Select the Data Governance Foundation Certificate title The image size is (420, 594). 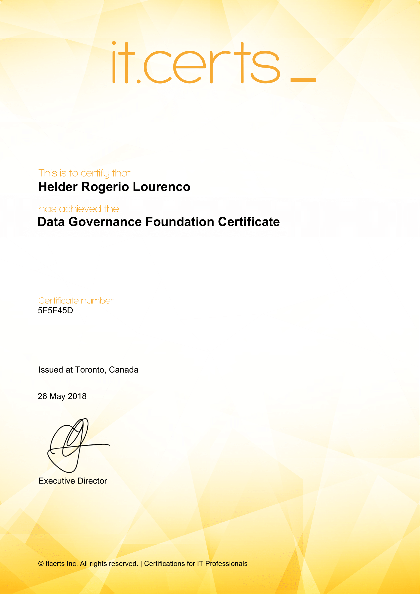click(158, 222)
